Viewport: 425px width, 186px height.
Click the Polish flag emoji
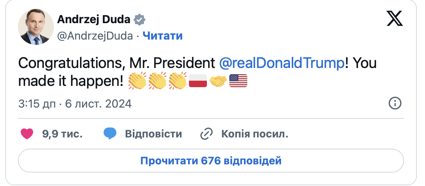tap(198, 81)
